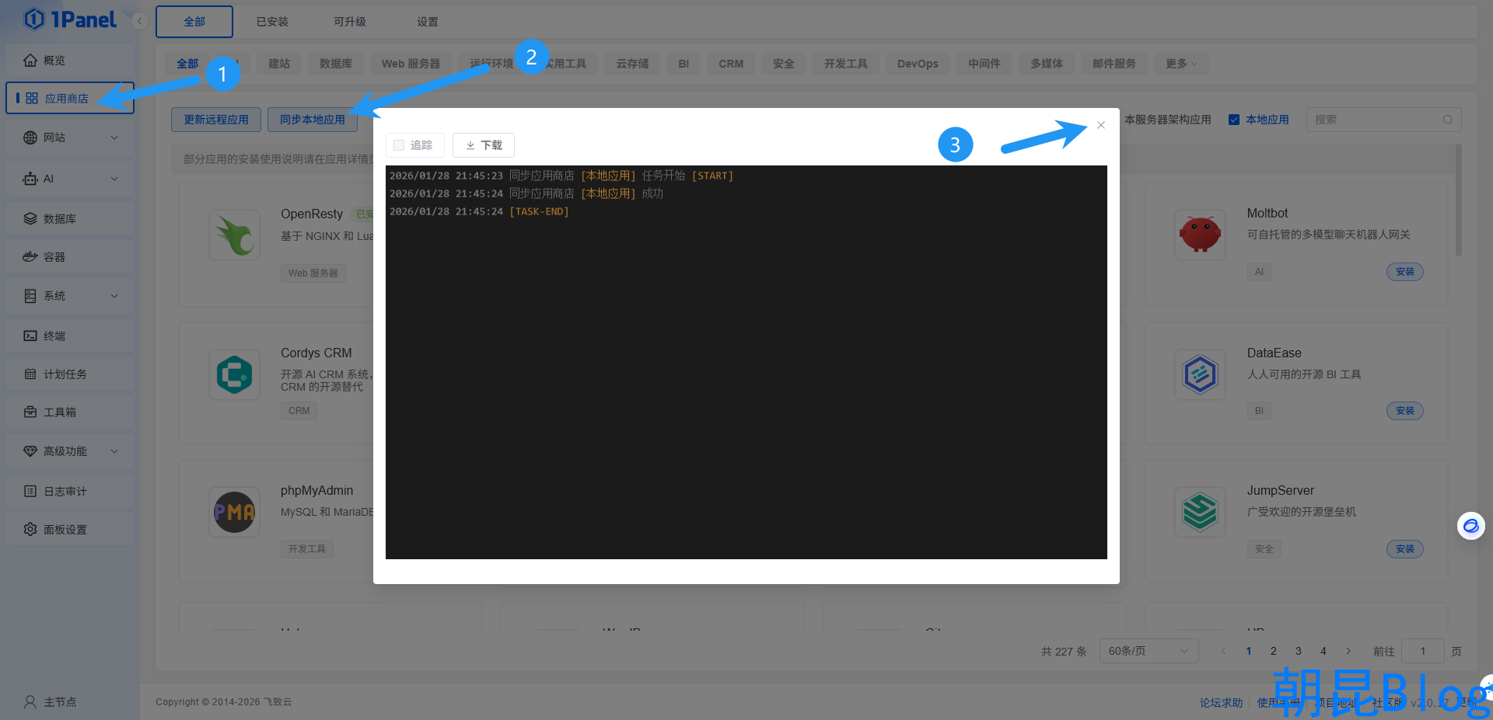Click the 搜索 search input field
Screen dimensions: 1493x720
(x=1384, y=120)
